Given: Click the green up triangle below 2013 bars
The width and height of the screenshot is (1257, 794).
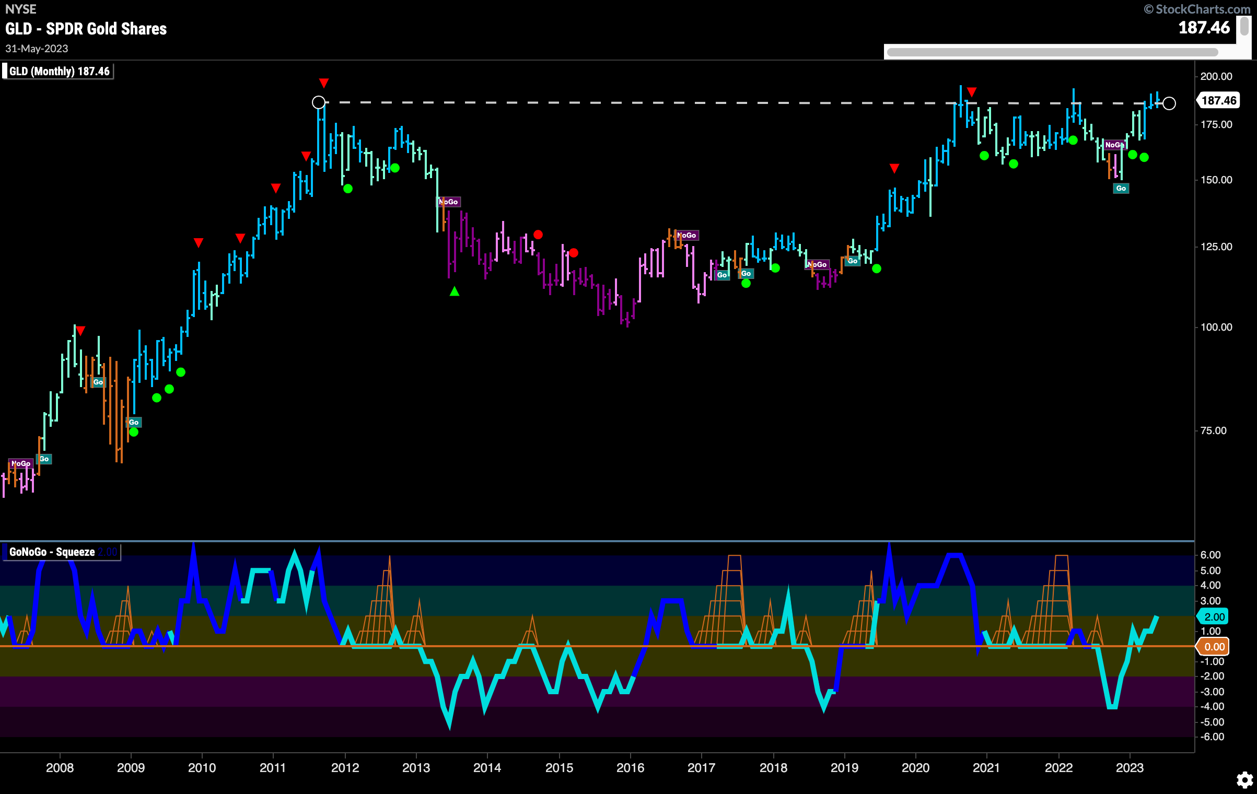Looking at the screenshot, I should tap(455, 291).
